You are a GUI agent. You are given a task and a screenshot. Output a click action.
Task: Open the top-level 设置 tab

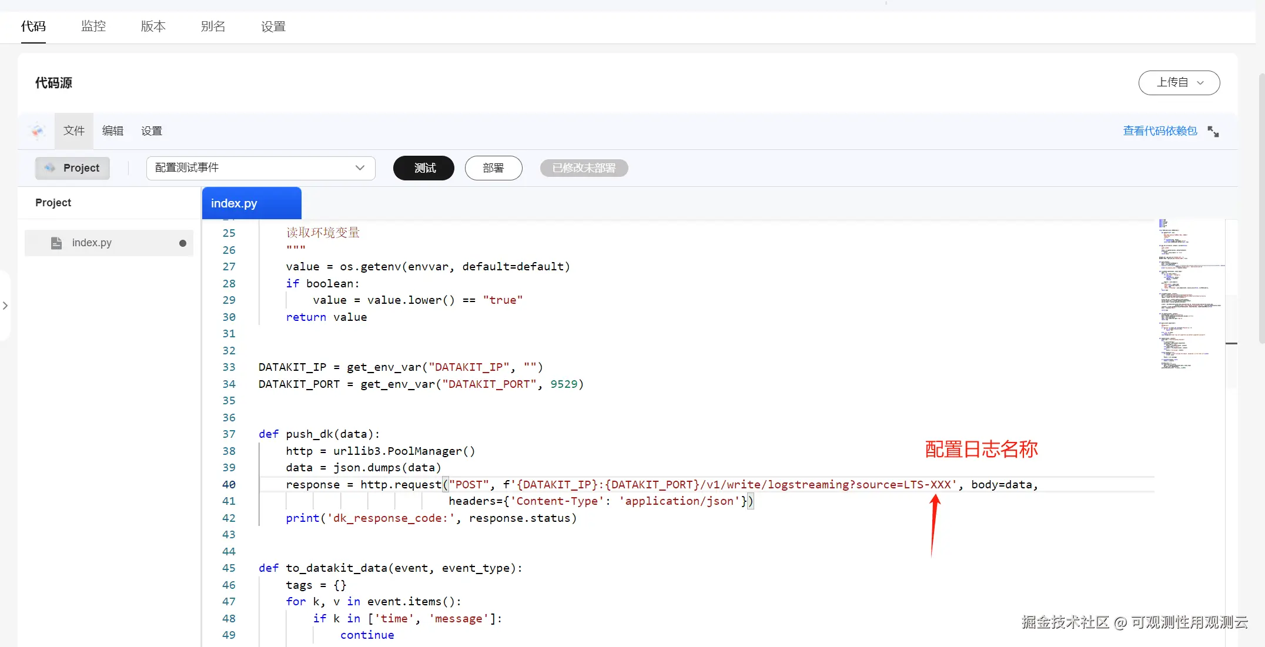273,26
